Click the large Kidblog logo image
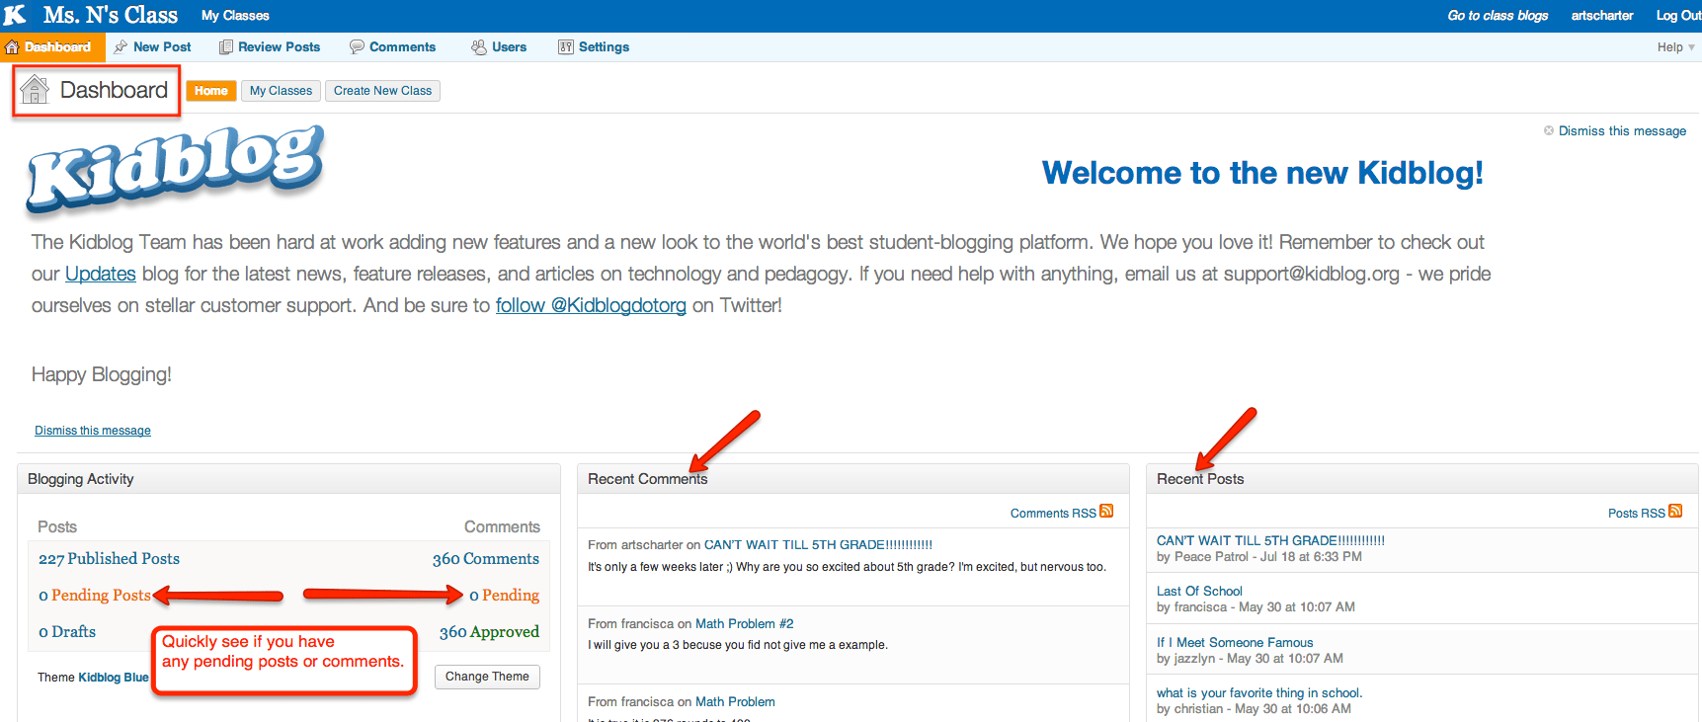 point(176,168)
